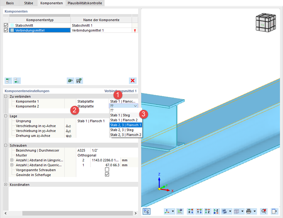Uncheck Stabschnitt component checkbox
This screenshot has width=283, height=218.
(6, 25)
